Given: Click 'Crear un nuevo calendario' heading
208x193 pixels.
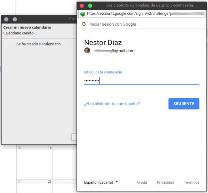Looking at the screenshot, I should coord(27,27).
